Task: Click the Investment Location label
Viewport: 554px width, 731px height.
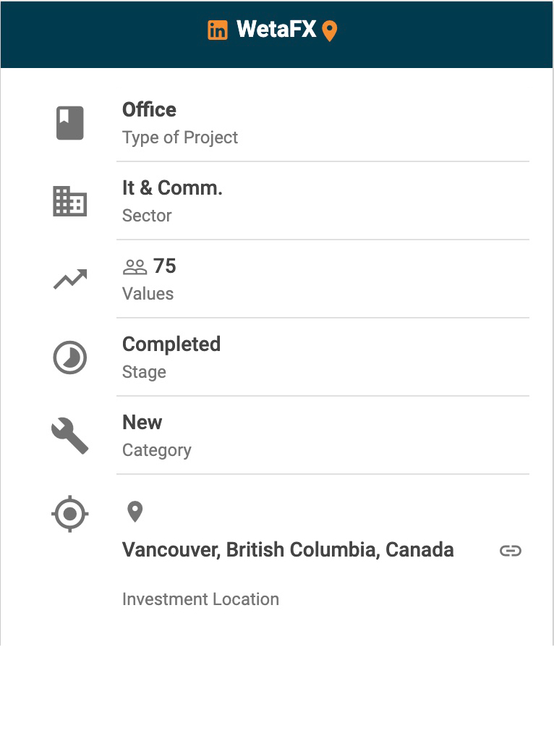Action: click(x=200, y=599)
